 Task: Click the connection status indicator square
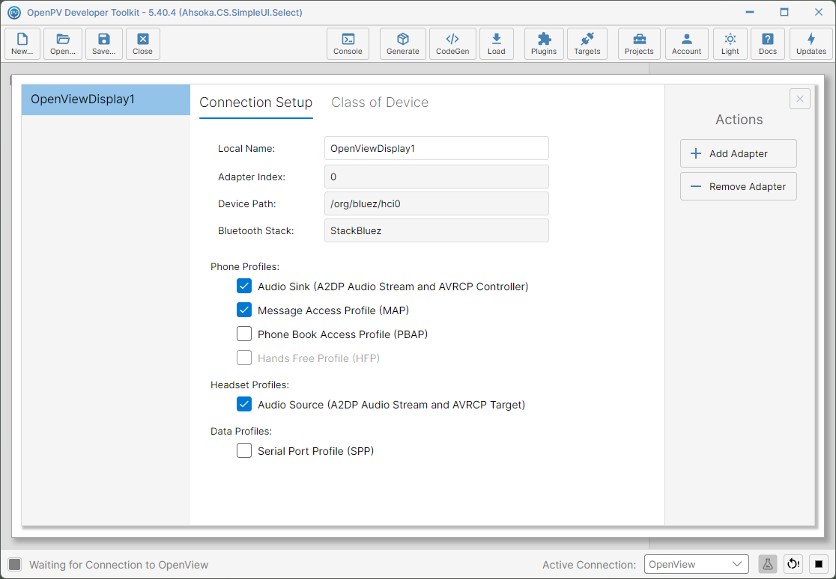click(15, 565)
